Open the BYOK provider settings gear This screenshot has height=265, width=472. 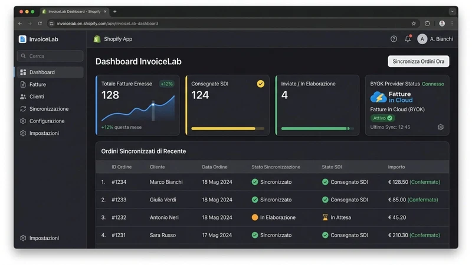pyautogui.click(x=440, y=127)
